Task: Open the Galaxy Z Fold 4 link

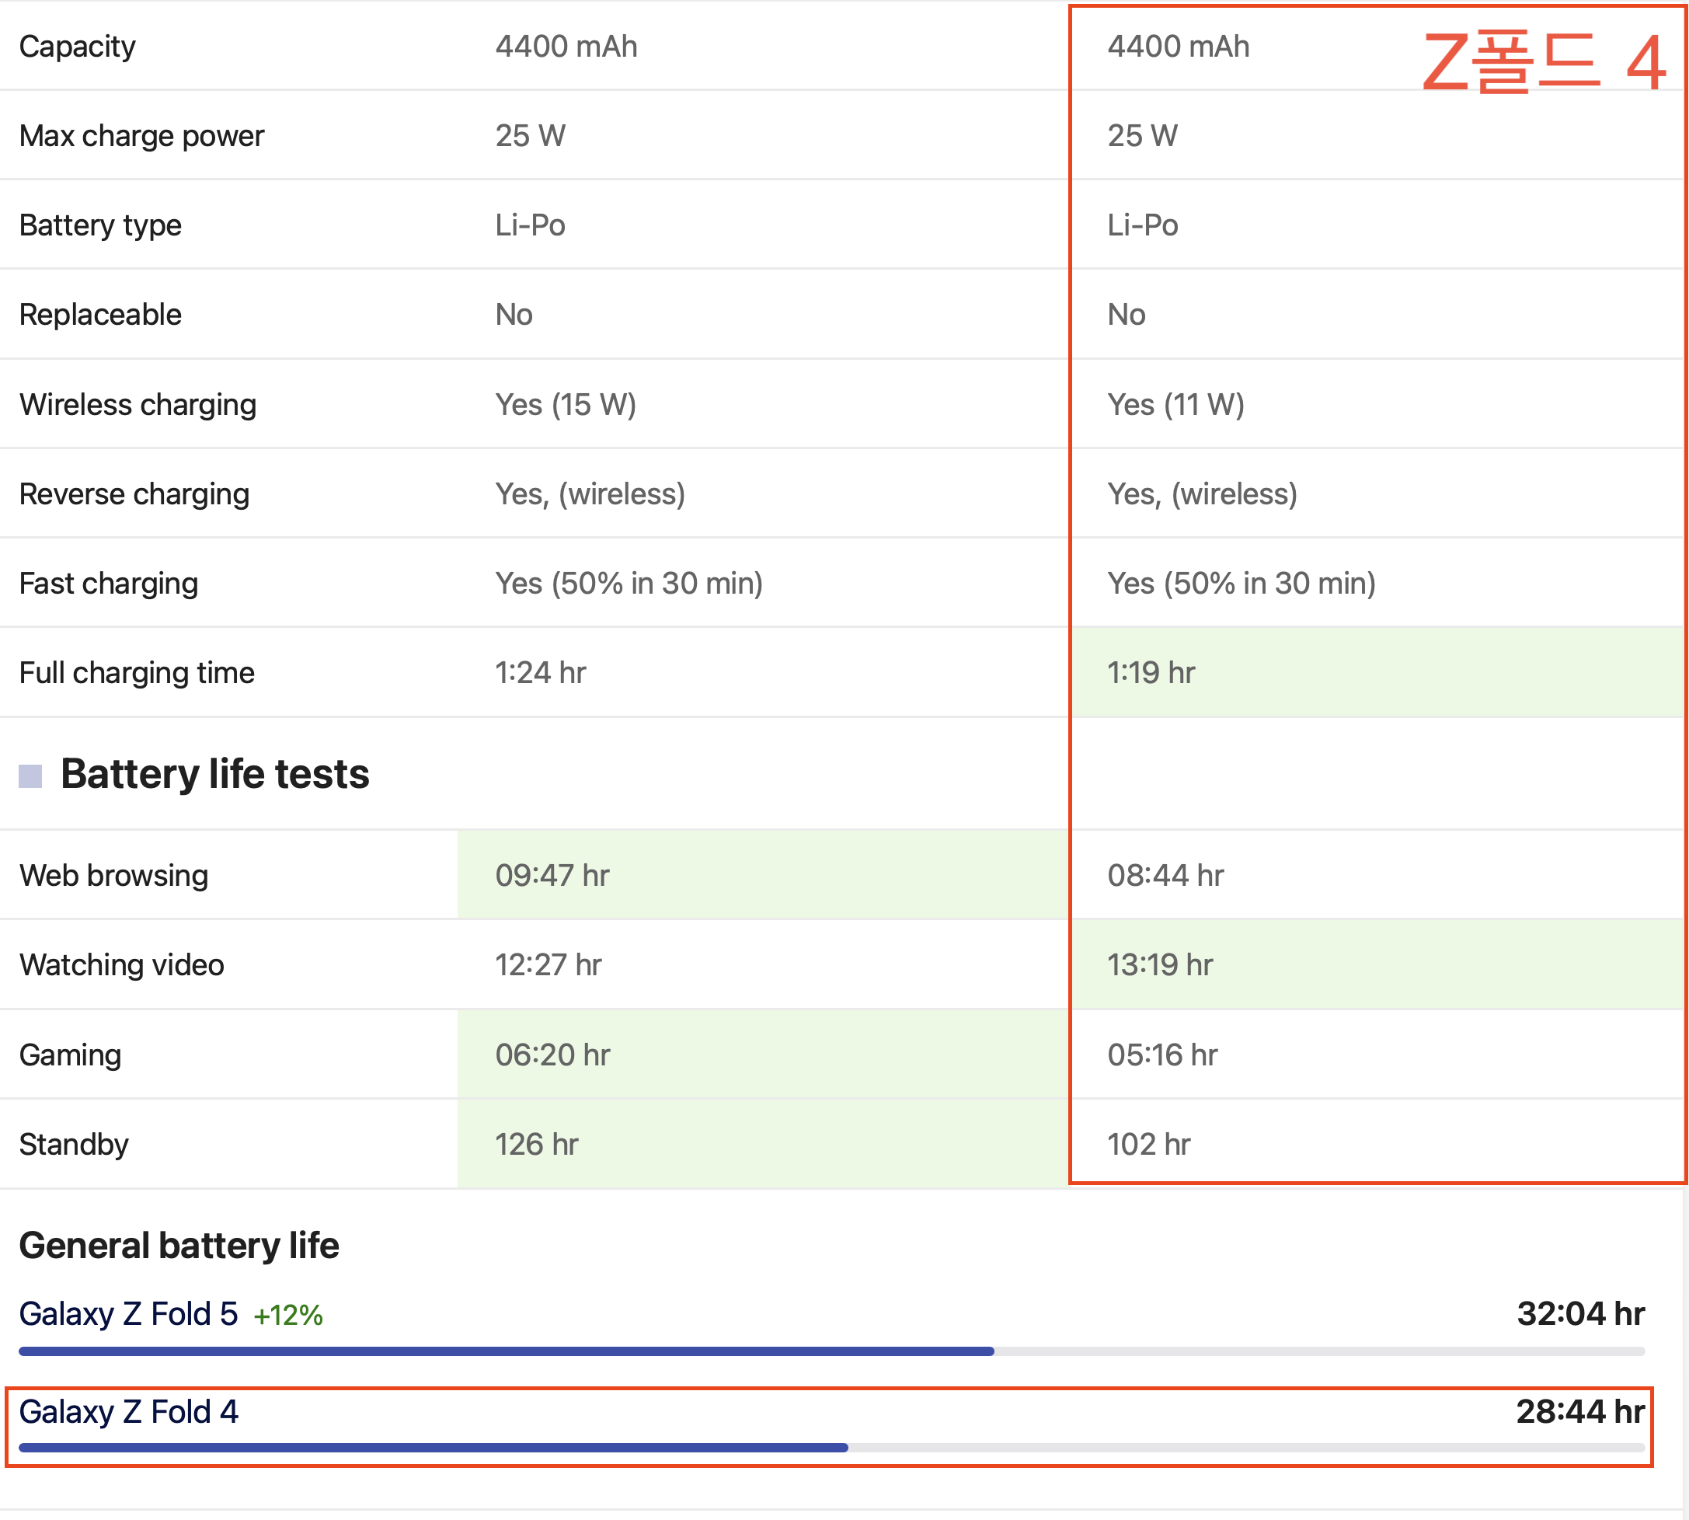Action: pos(128,1411)
